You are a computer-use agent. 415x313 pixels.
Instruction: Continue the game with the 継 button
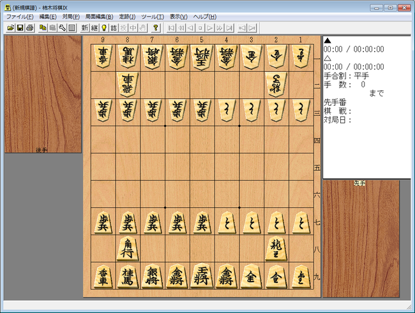point(94,28)
